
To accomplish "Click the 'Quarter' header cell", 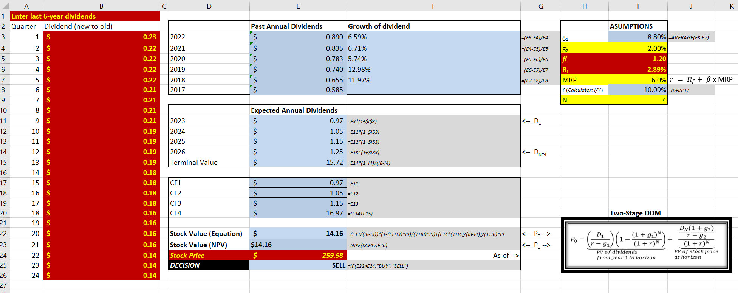I will (26, 26).
